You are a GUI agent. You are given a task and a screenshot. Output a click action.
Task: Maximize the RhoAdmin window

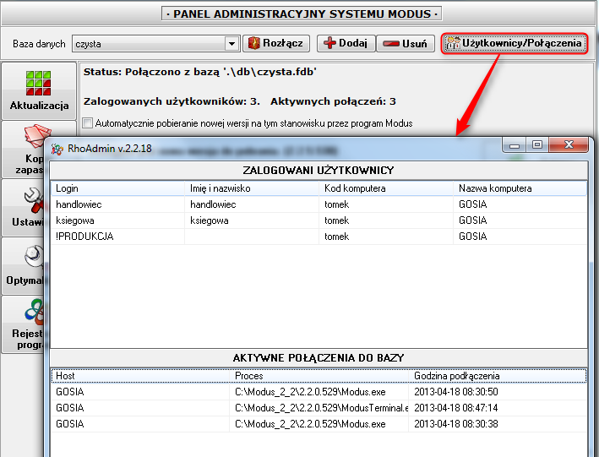coord(536,145)
